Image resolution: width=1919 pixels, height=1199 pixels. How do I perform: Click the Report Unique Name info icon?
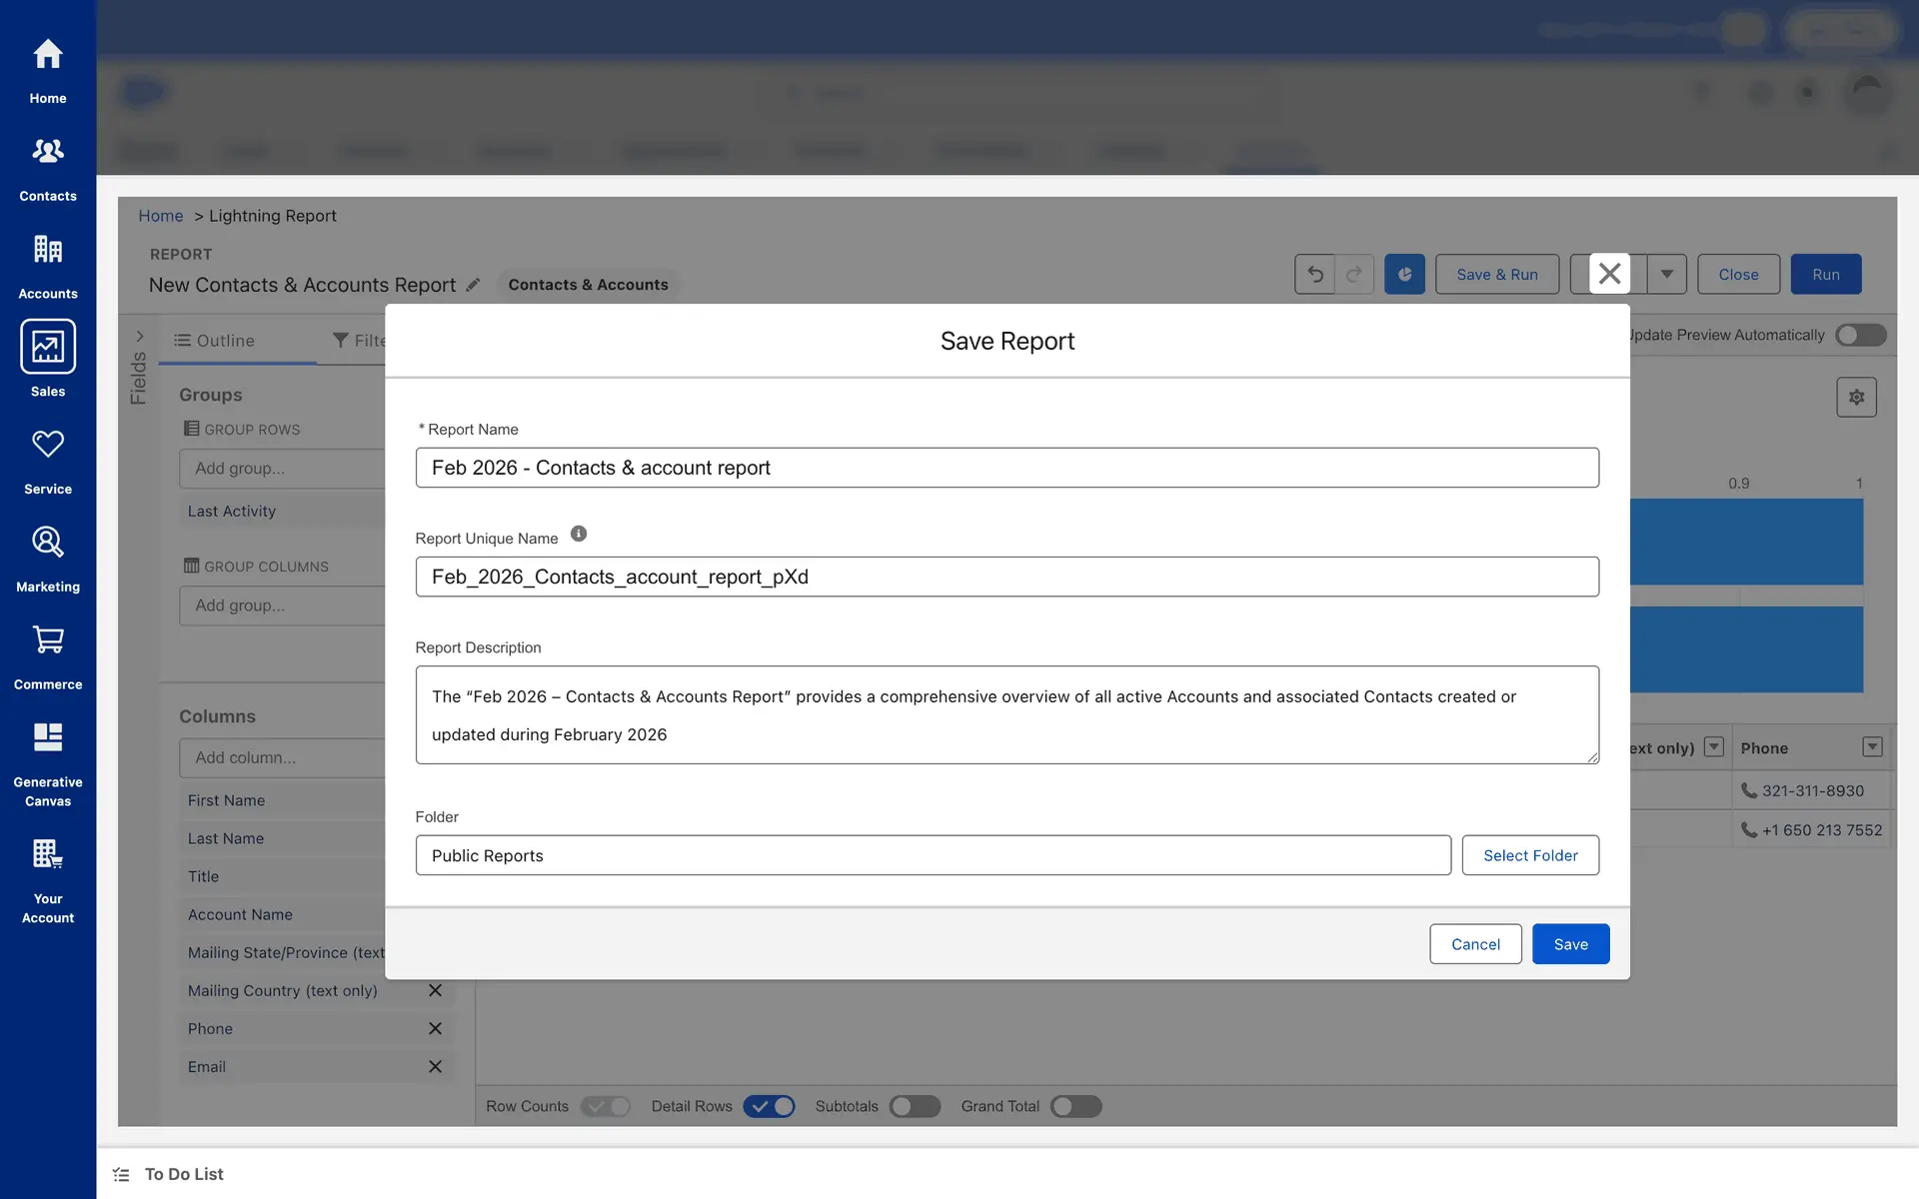(579, 535)
